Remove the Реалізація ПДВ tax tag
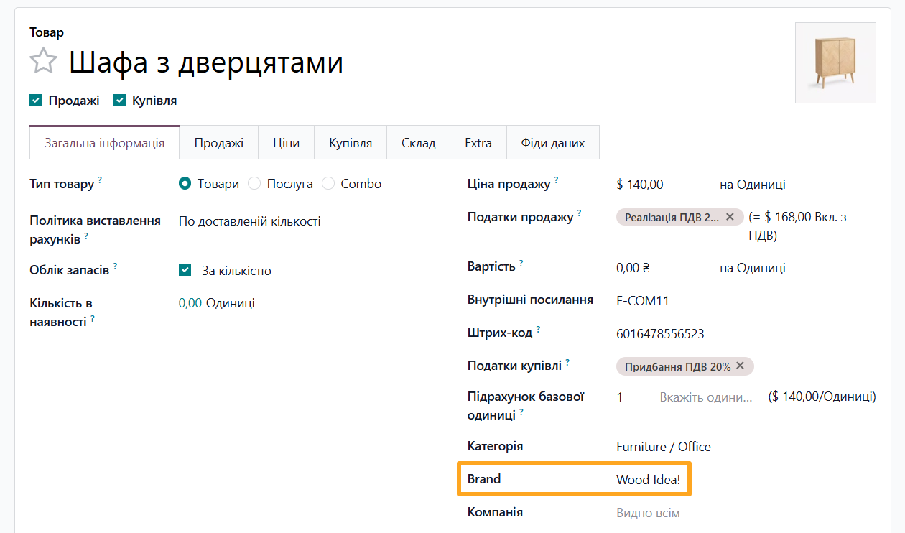This screenshot has width=905, height=533. click(730, 217)
